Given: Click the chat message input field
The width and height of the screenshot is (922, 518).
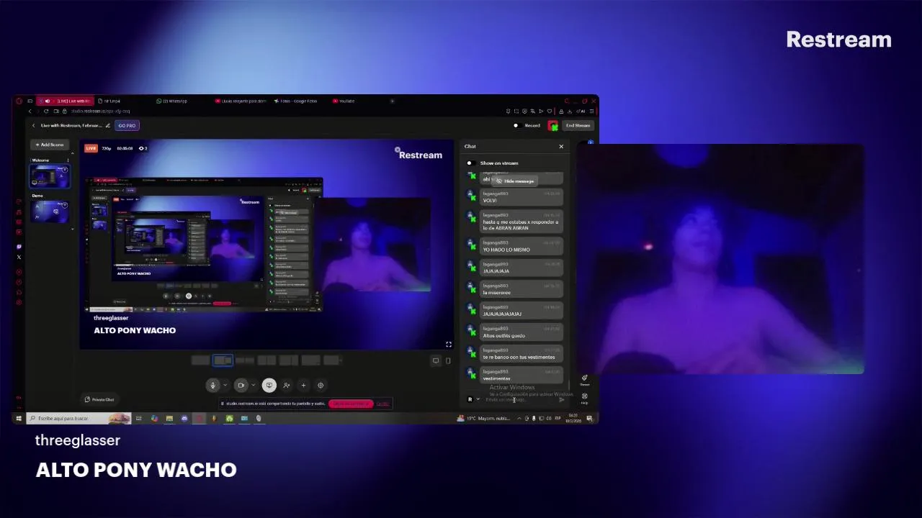Looking at the screenshot, I should click(x=520, y=399).
